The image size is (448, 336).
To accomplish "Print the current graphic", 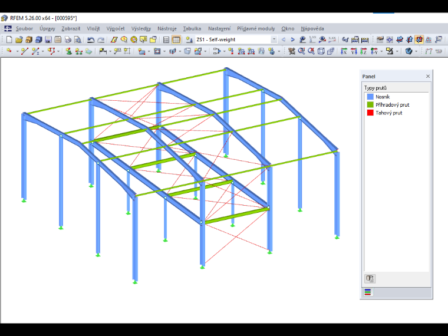I will (x=68, y=39).
